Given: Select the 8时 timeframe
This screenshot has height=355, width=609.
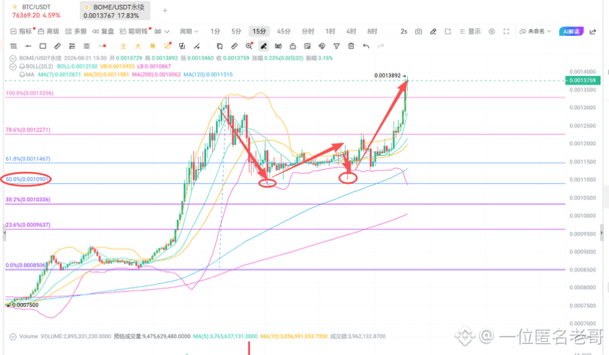Looking at the screenshot, I should (372, 31).
